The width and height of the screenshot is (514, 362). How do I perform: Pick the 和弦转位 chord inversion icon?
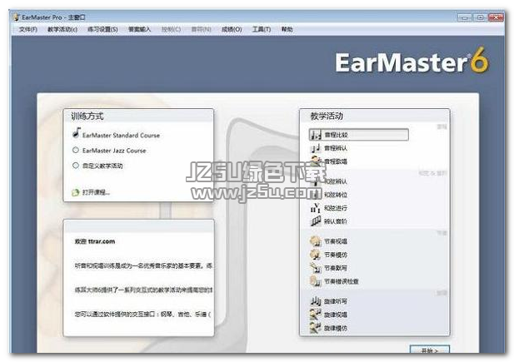[316, 195]
